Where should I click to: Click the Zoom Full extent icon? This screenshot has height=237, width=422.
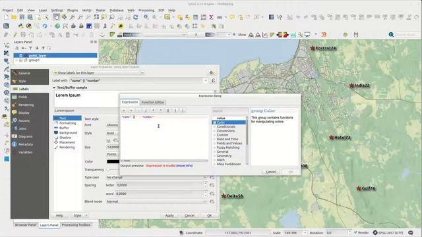pyautogui.click(x=96, y=17)
